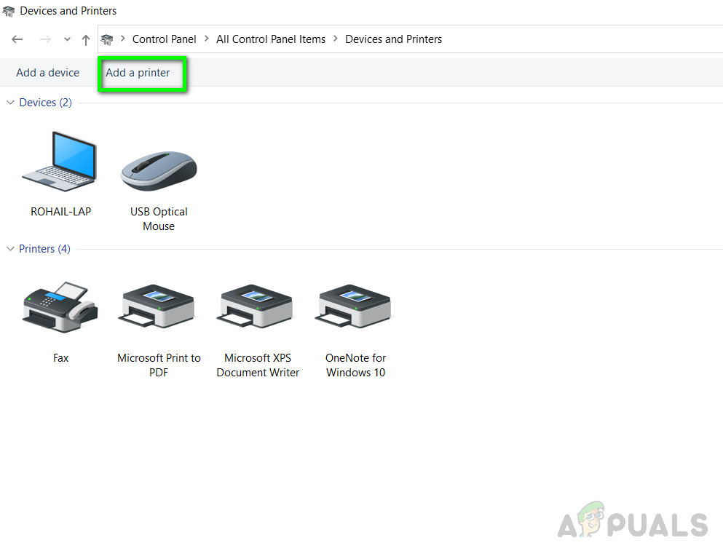Click the forward navigation arrow
This screenshot has height=559, width=723.
click(x=44, y=39)
